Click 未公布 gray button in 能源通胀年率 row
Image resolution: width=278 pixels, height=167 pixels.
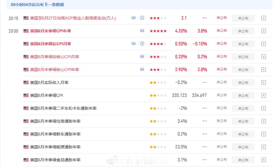pyautogui.click(x=243, y=147)
